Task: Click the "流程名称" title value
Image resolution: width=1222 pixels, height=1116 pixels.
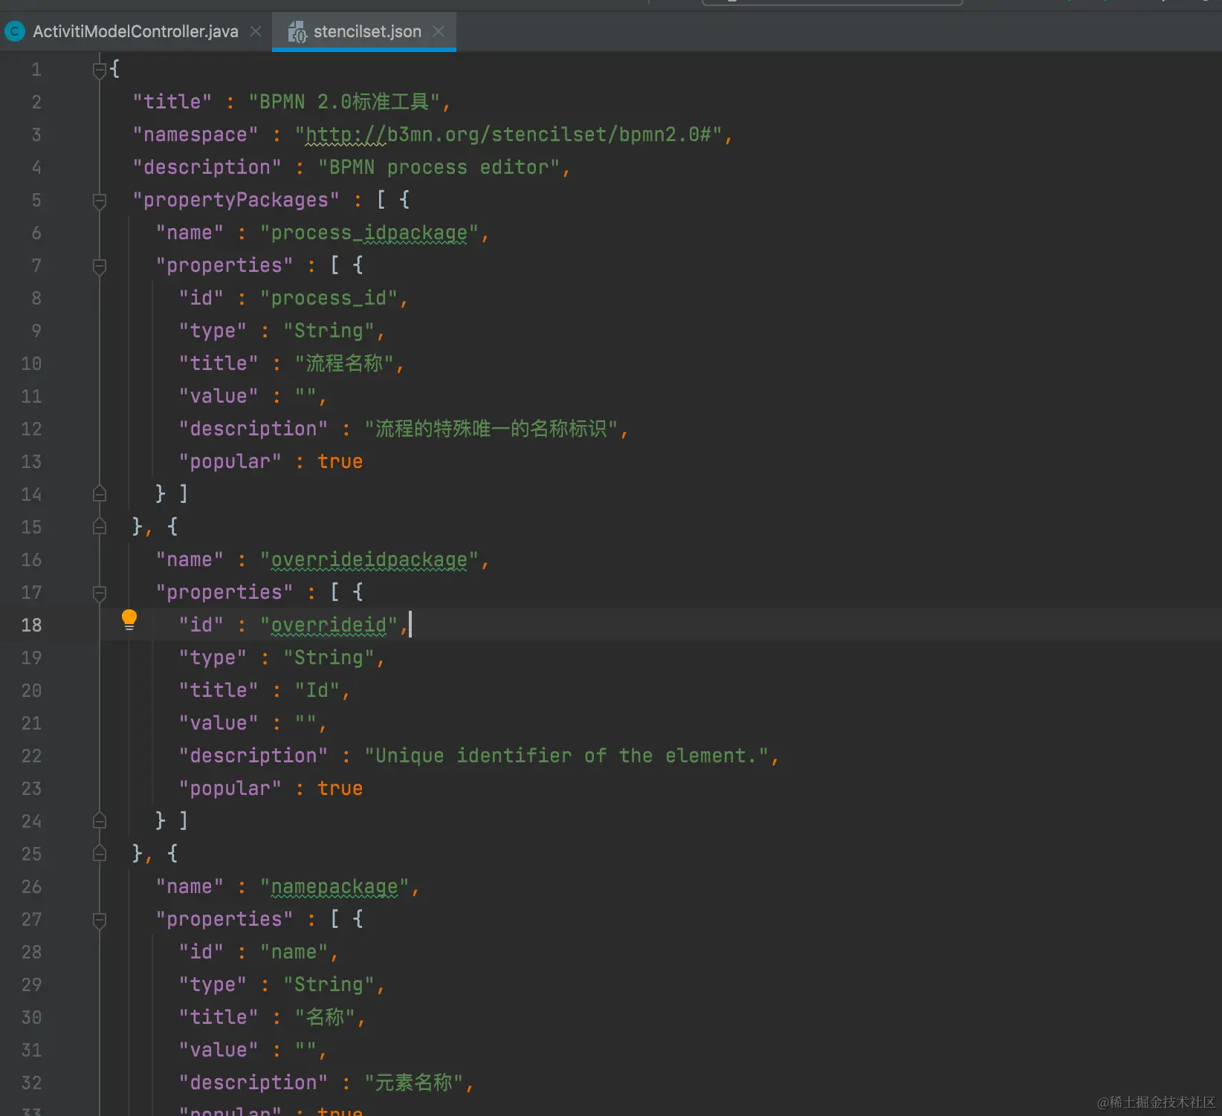Action: click(x=343, y=363)
